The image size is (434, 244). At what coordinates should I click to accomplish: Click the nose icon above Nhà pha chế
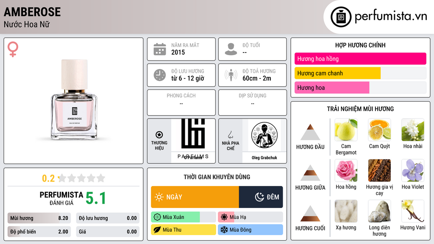(230, 135)
